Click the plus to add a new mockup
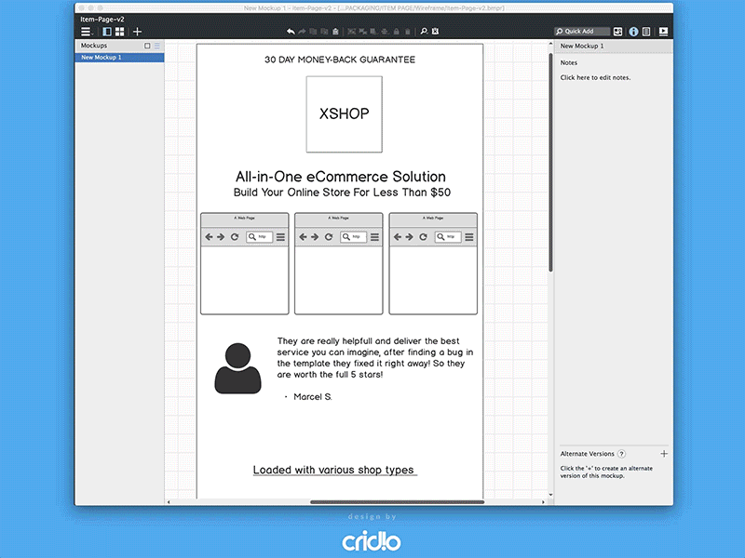 137,31
